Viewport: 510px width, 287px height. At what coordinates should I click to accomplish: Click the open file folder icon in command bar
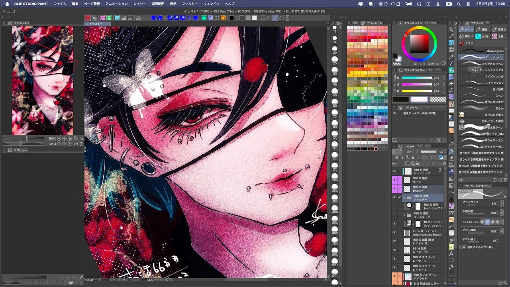pyautogui.click(x=124, y=18)
